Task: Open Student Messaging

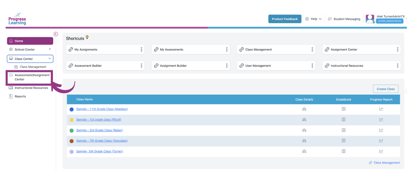Action: pos(344,19)
